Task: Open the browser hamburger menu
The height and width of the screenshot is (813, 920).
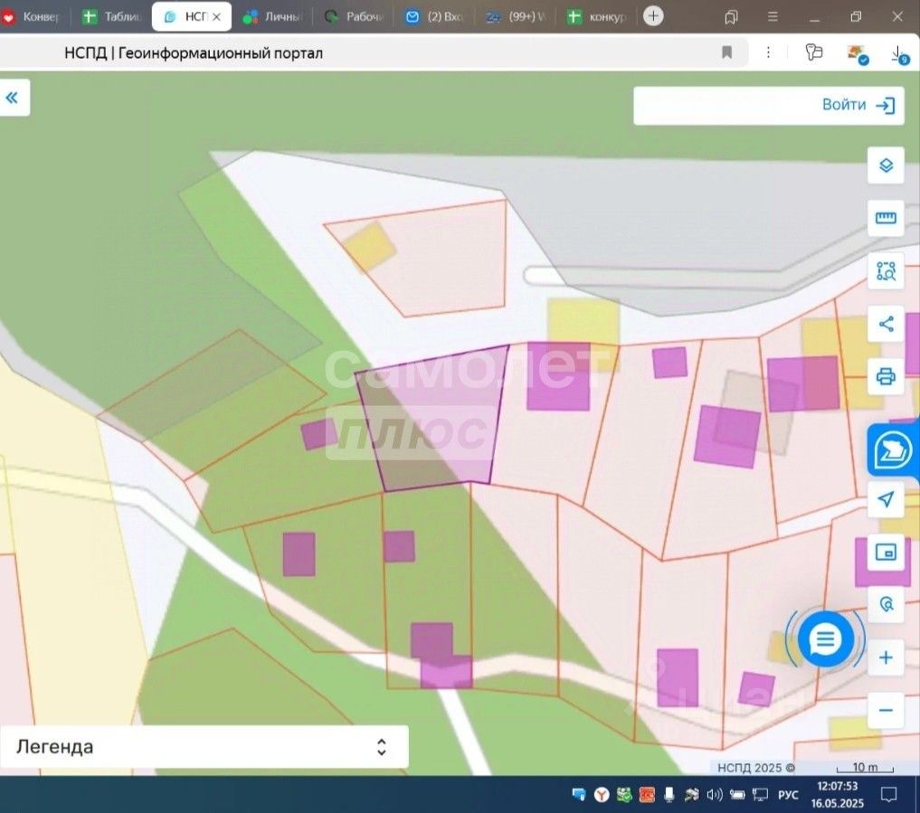Action: [773, 16]
